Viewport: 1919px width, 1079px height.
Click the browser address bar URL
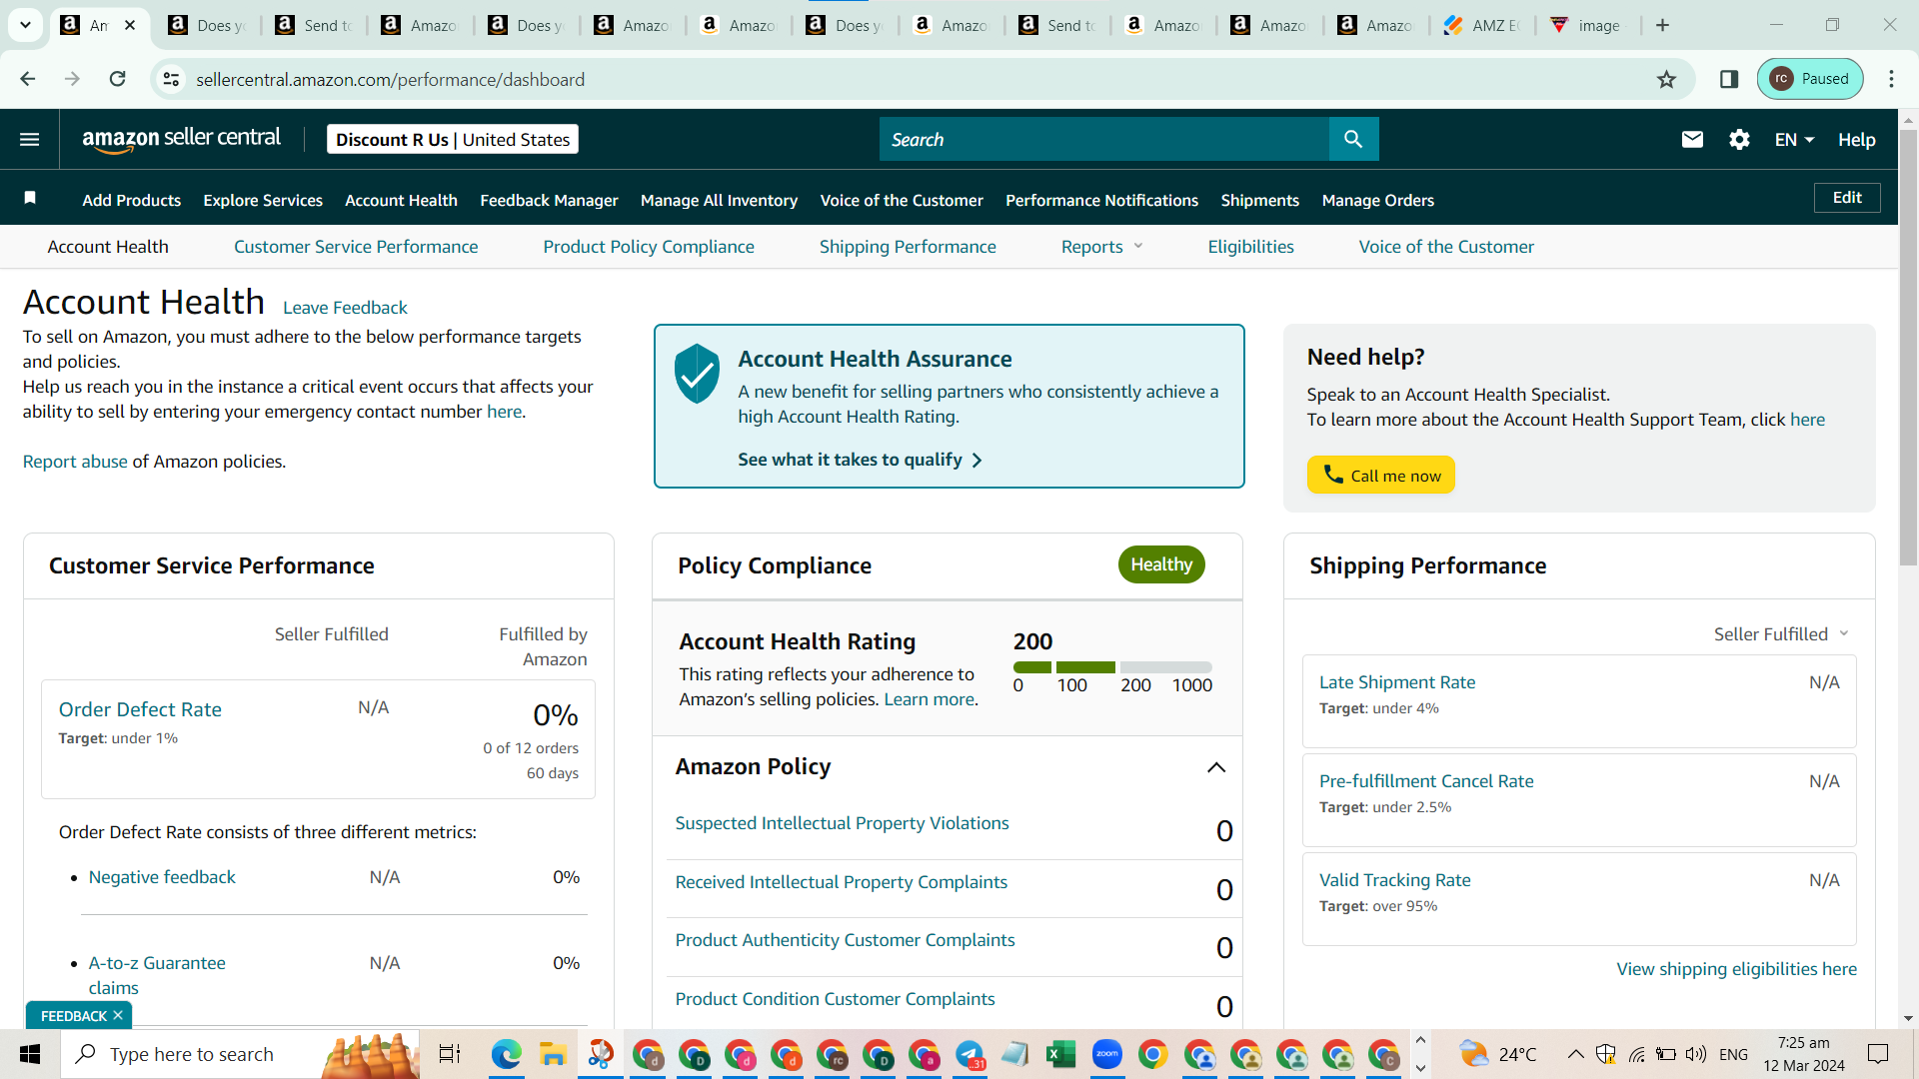390,79
